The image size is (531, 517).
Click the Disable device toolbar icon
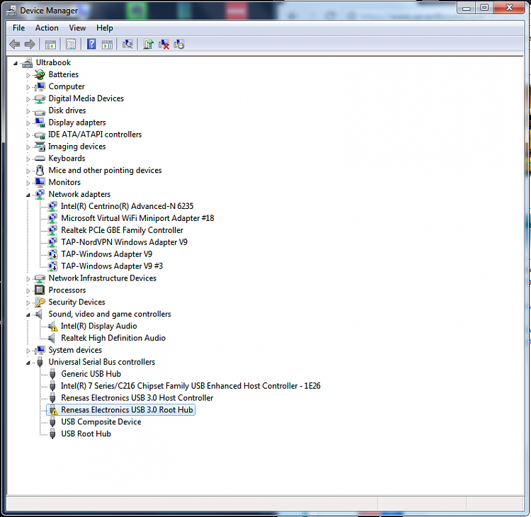click(x=179, y=44)
